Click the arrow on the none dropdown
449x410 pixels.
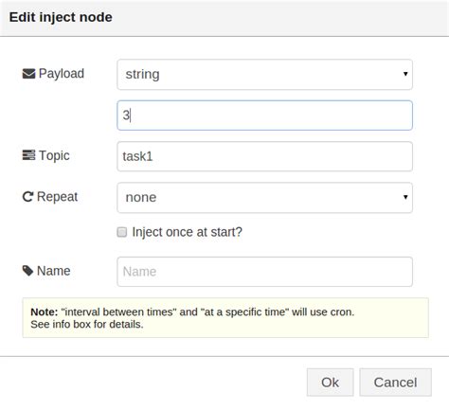(405, 197)
